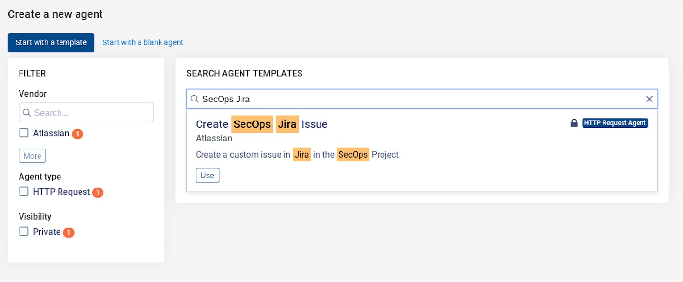
Task: Clear the template search with the X icon
Action: [x=649, y=99]
